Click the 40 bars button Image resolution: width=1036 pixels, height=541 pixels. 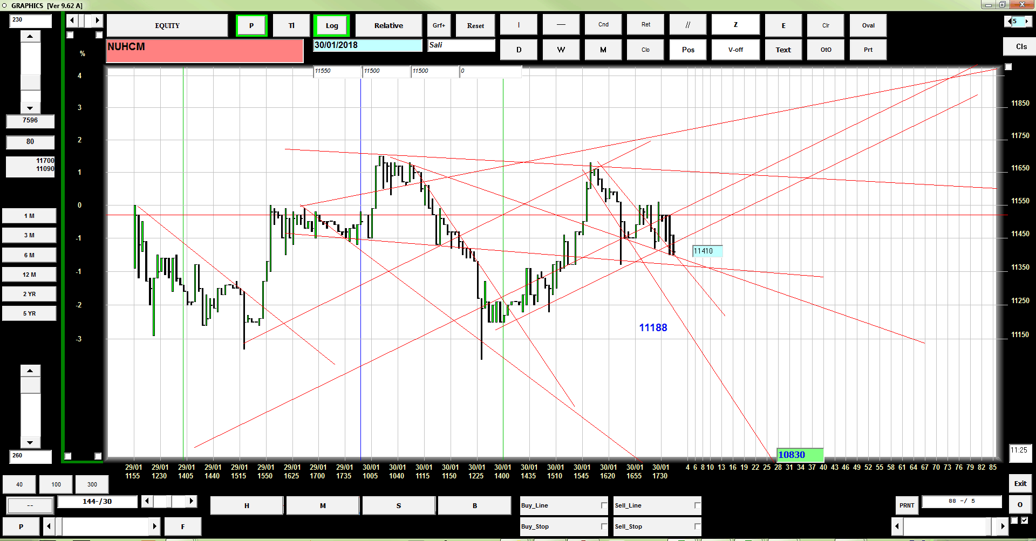pos(19,484)
